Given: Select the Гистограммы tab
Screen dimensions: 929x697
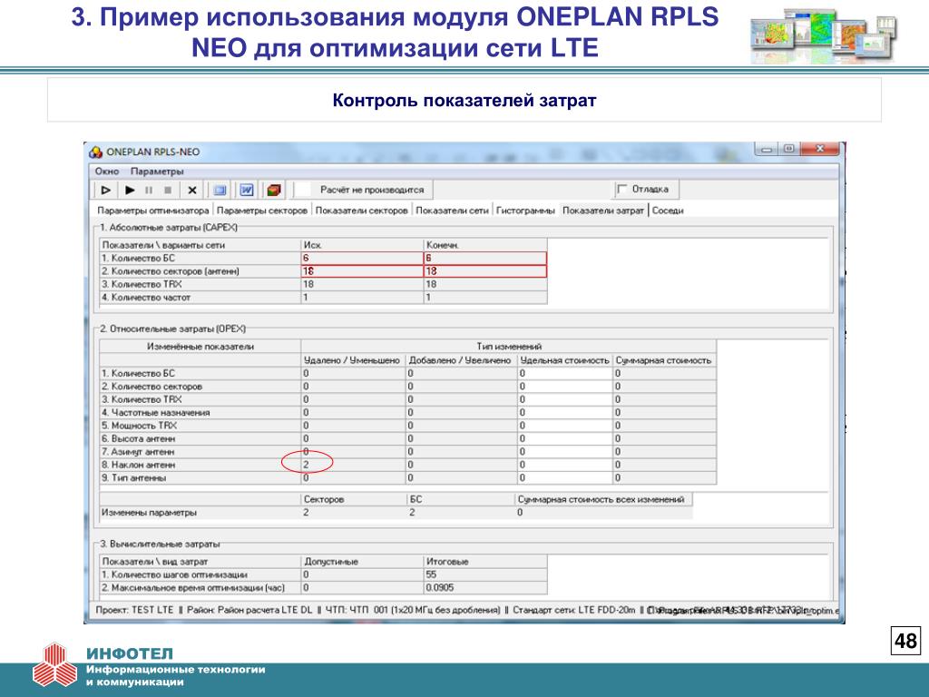Looking at the screenshot, I should pyautogui.click(x=525, y=211).
